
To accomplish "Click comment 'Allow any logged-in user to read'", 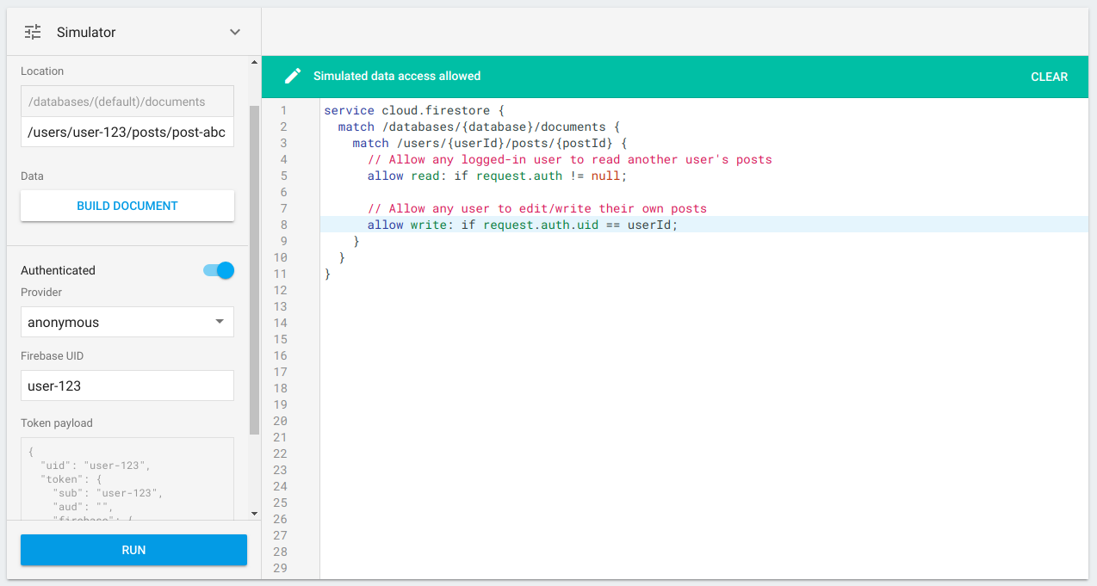I will [x=569, y=159].
